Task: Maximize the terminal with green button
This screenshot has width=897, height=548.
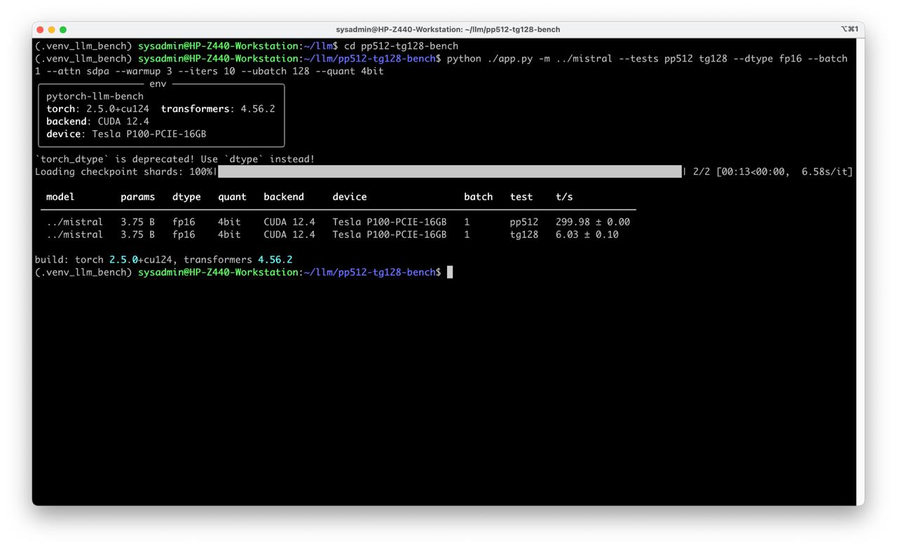Action: click(63, 29)
